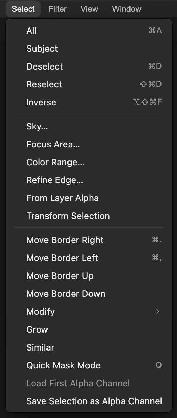Toggle Quick Mask Mode
Screen dimensions: 177x418
[89, 365]
